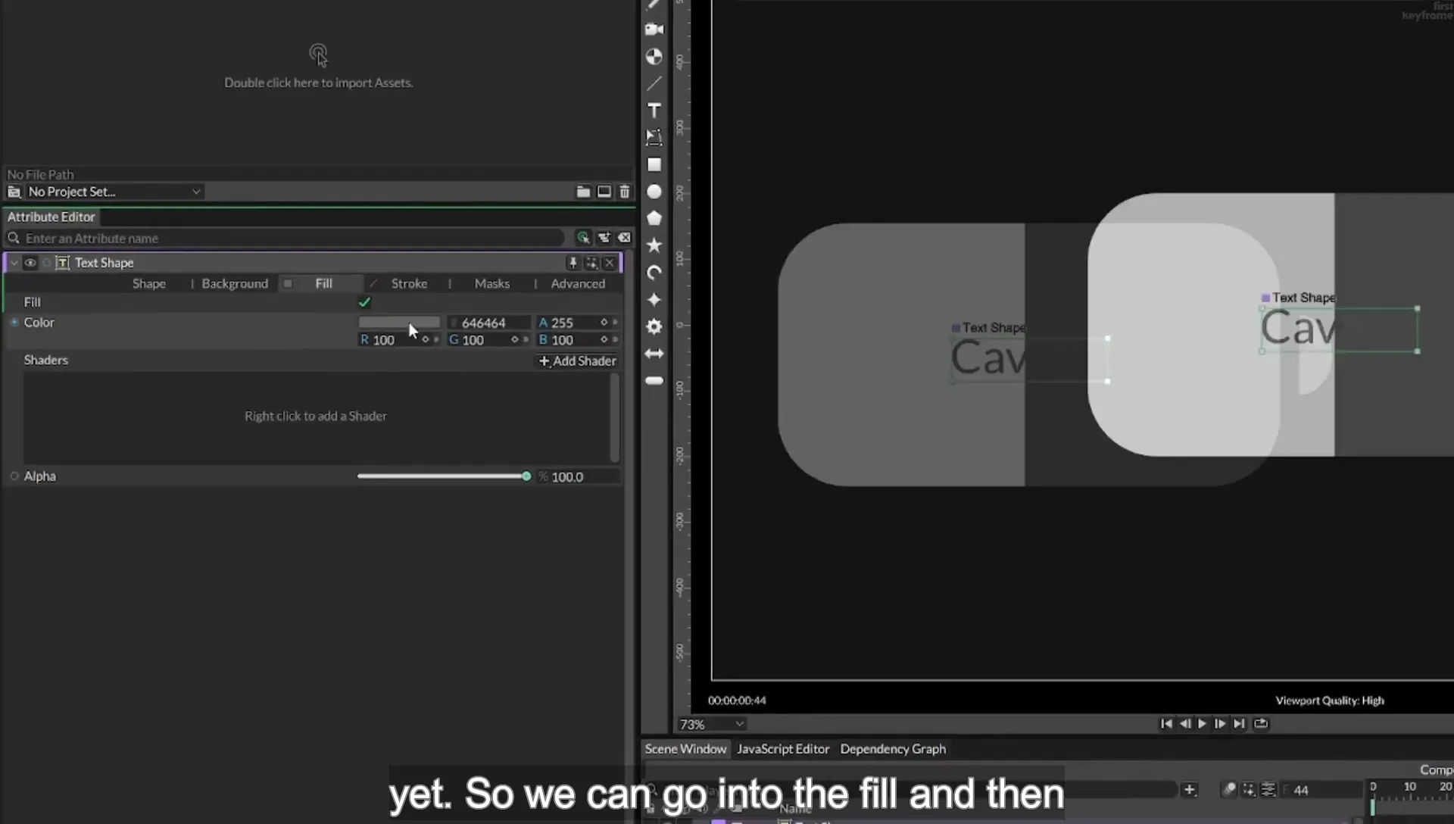Click the trash icon in Assets panel
Screen dimensions: 1454x824
625,192
